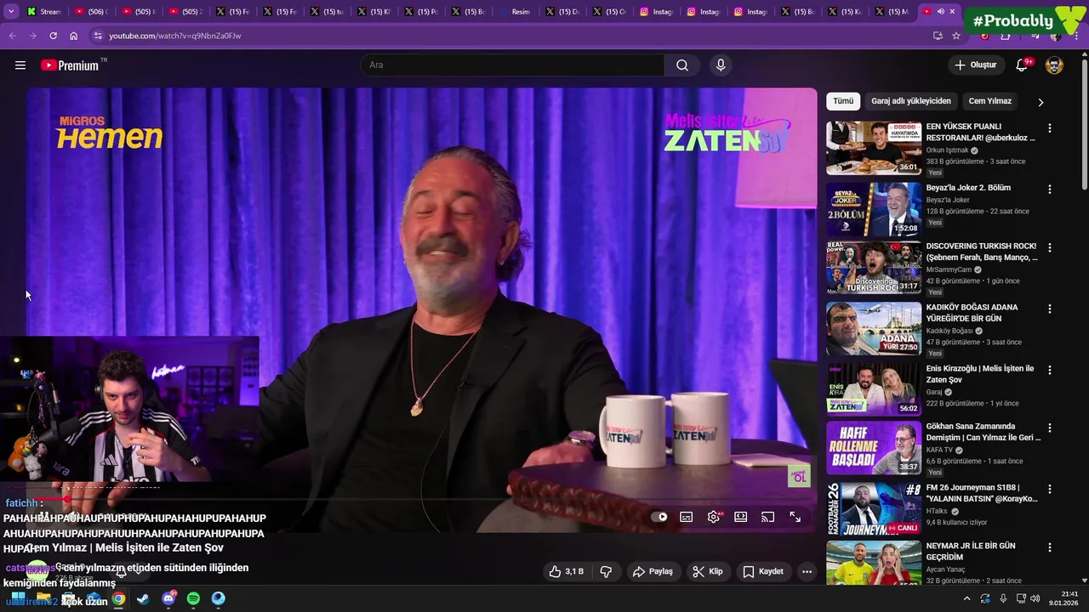Show more filter chips with arrow
The image size is (1089, 612).
pyautogui.click(x=1041, y=102)
